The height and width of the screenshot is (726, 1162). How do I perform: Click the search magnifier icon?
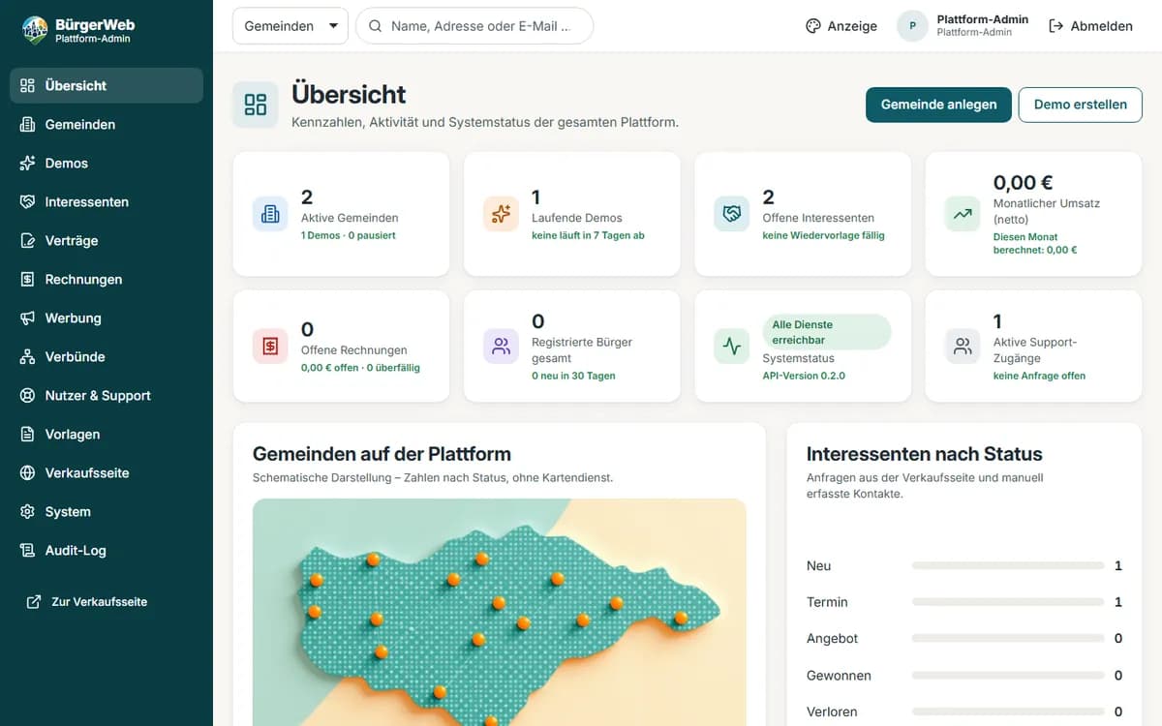click(376, 26)
